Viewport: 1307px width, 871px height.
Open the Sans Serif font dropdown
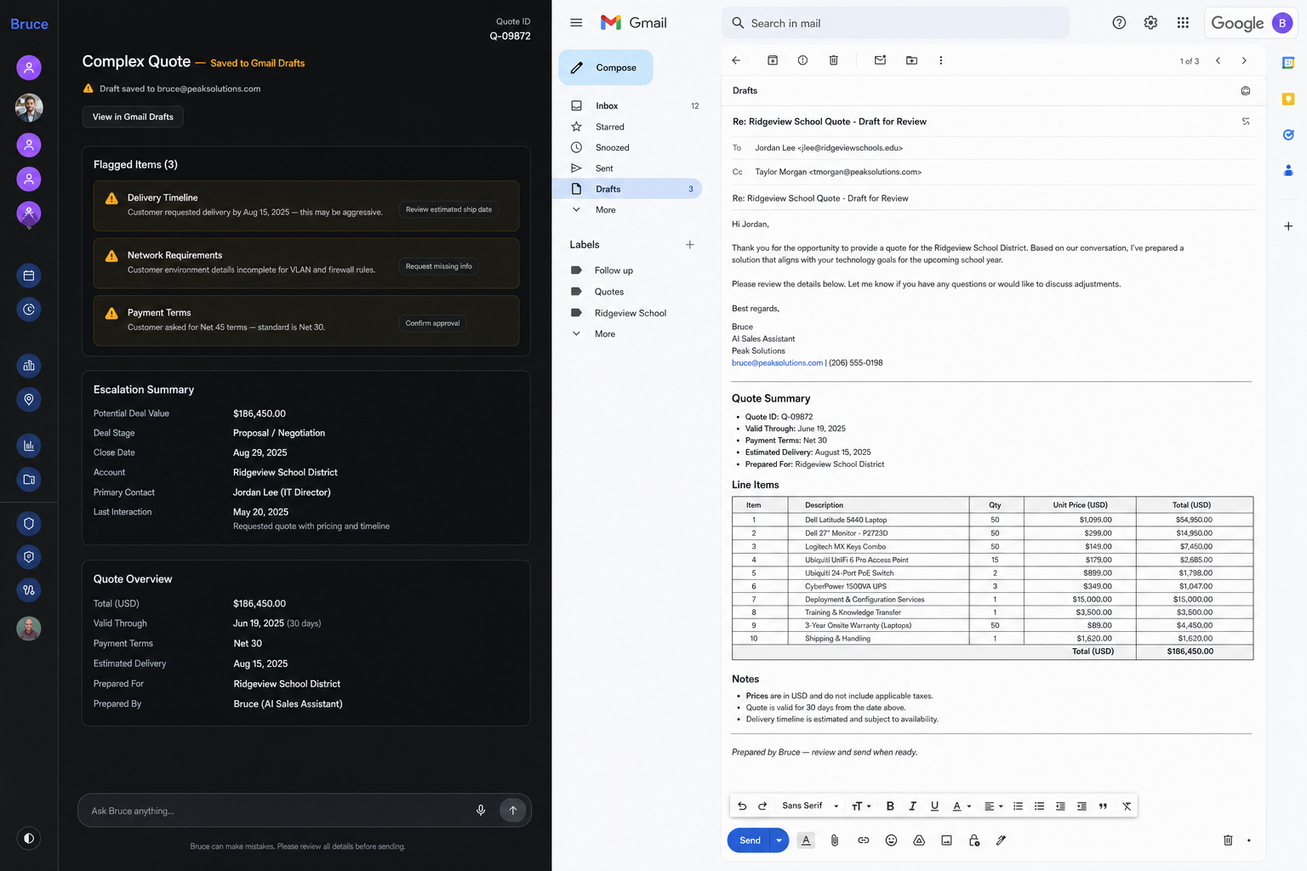pos(810,806)
